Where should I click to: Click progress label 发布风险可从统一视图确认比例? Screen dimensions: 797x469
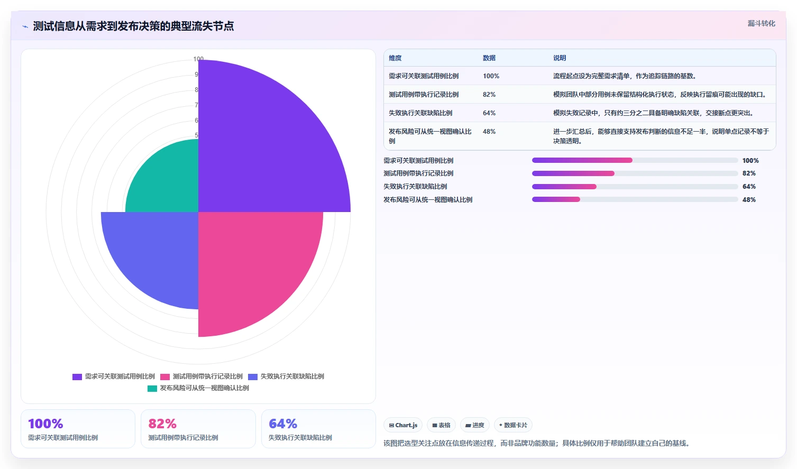(x=428, y=200)
